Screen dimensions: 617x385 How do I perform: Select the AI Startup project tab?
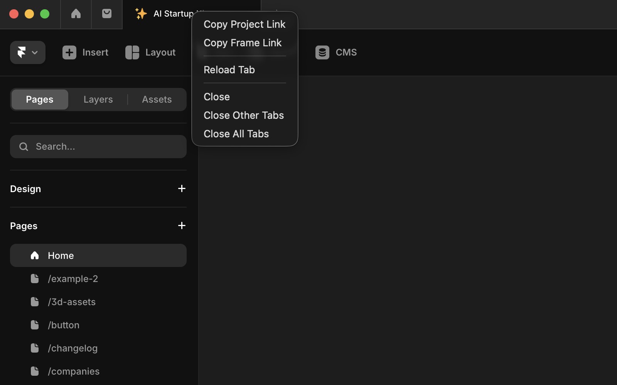tap(192, 14)
